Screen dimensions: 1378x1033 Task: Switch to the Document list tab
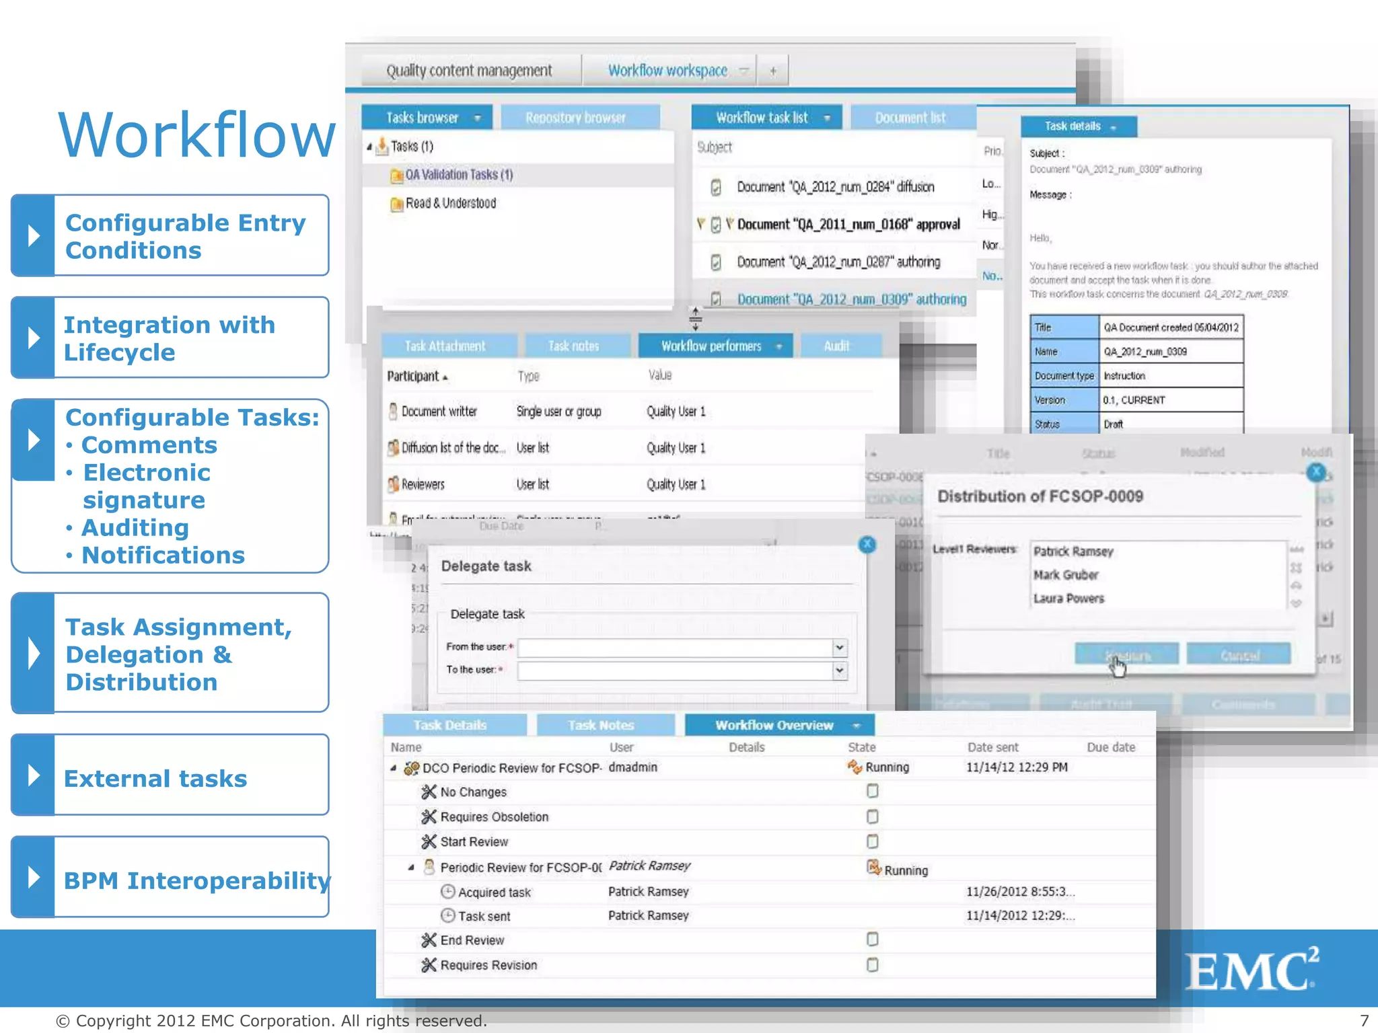[912, 118]
